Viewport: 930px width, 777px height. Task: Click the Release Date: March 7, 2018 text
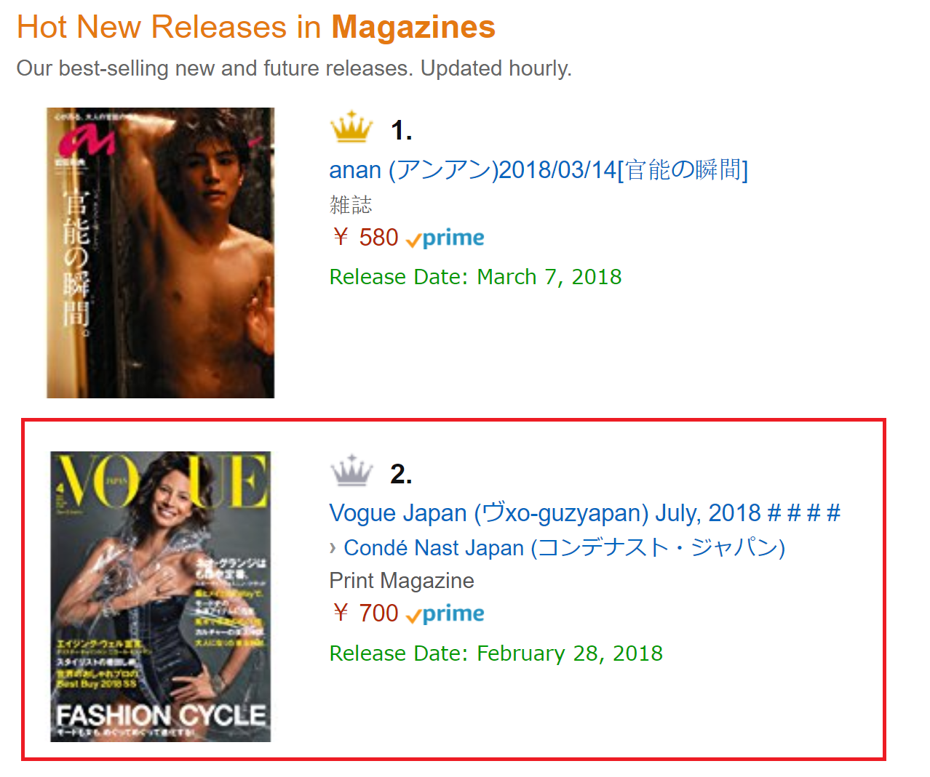pyautogui.click(x=475, y=277)
